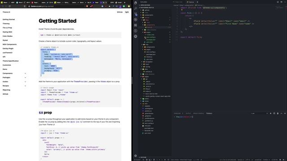Open the Manage gear at activity bar bottom
Screen dimensions: 287x161
(x=135, y=156)
